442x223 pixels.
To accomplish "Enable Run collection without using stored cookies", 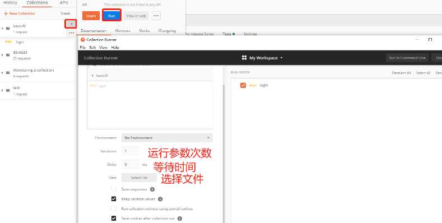I will pyautogui.click(x=114, y=208).
